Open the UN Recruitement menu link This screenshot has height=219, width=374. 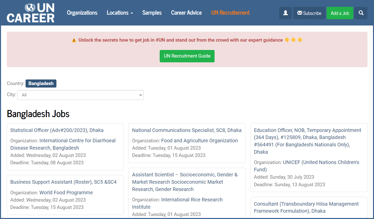pos(230,13)
